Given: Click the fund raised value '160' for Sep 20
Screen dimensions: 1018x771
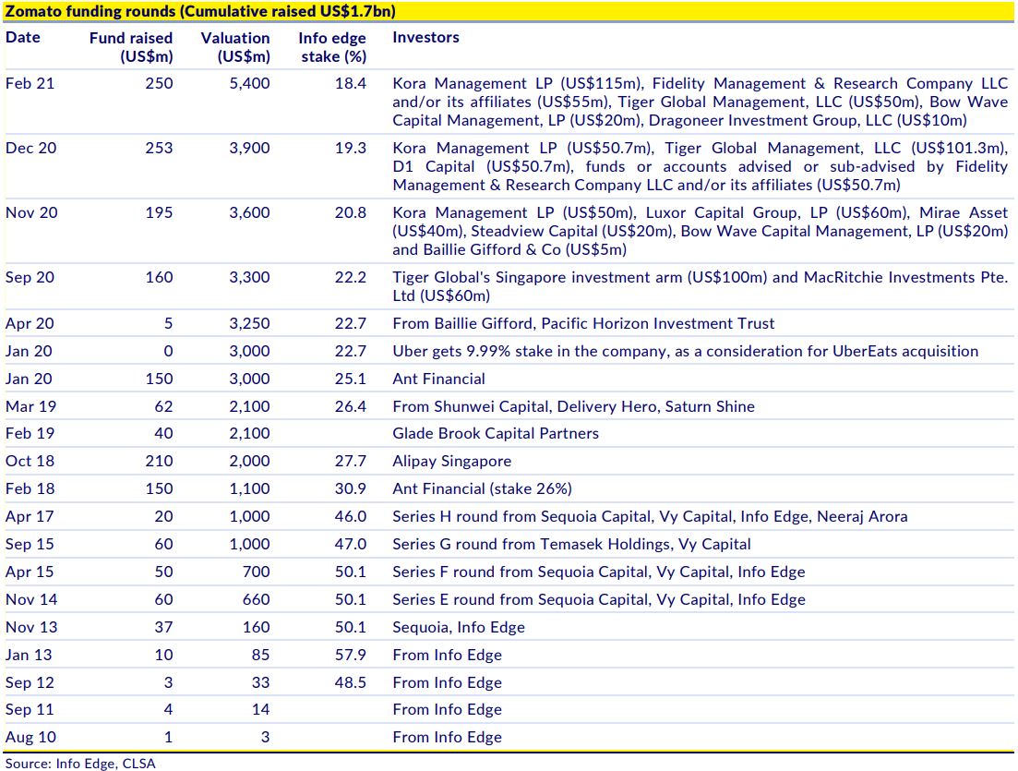Looking at the screenshot, I should click(x=159, y=277).
